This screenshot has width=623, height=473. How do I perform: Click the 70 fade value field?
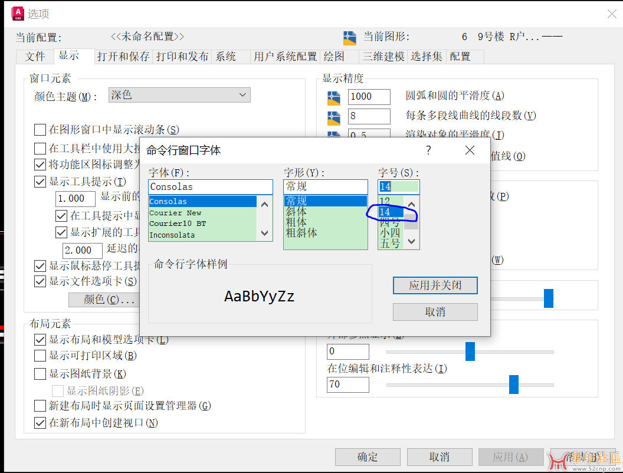click(x=347, y=385)
